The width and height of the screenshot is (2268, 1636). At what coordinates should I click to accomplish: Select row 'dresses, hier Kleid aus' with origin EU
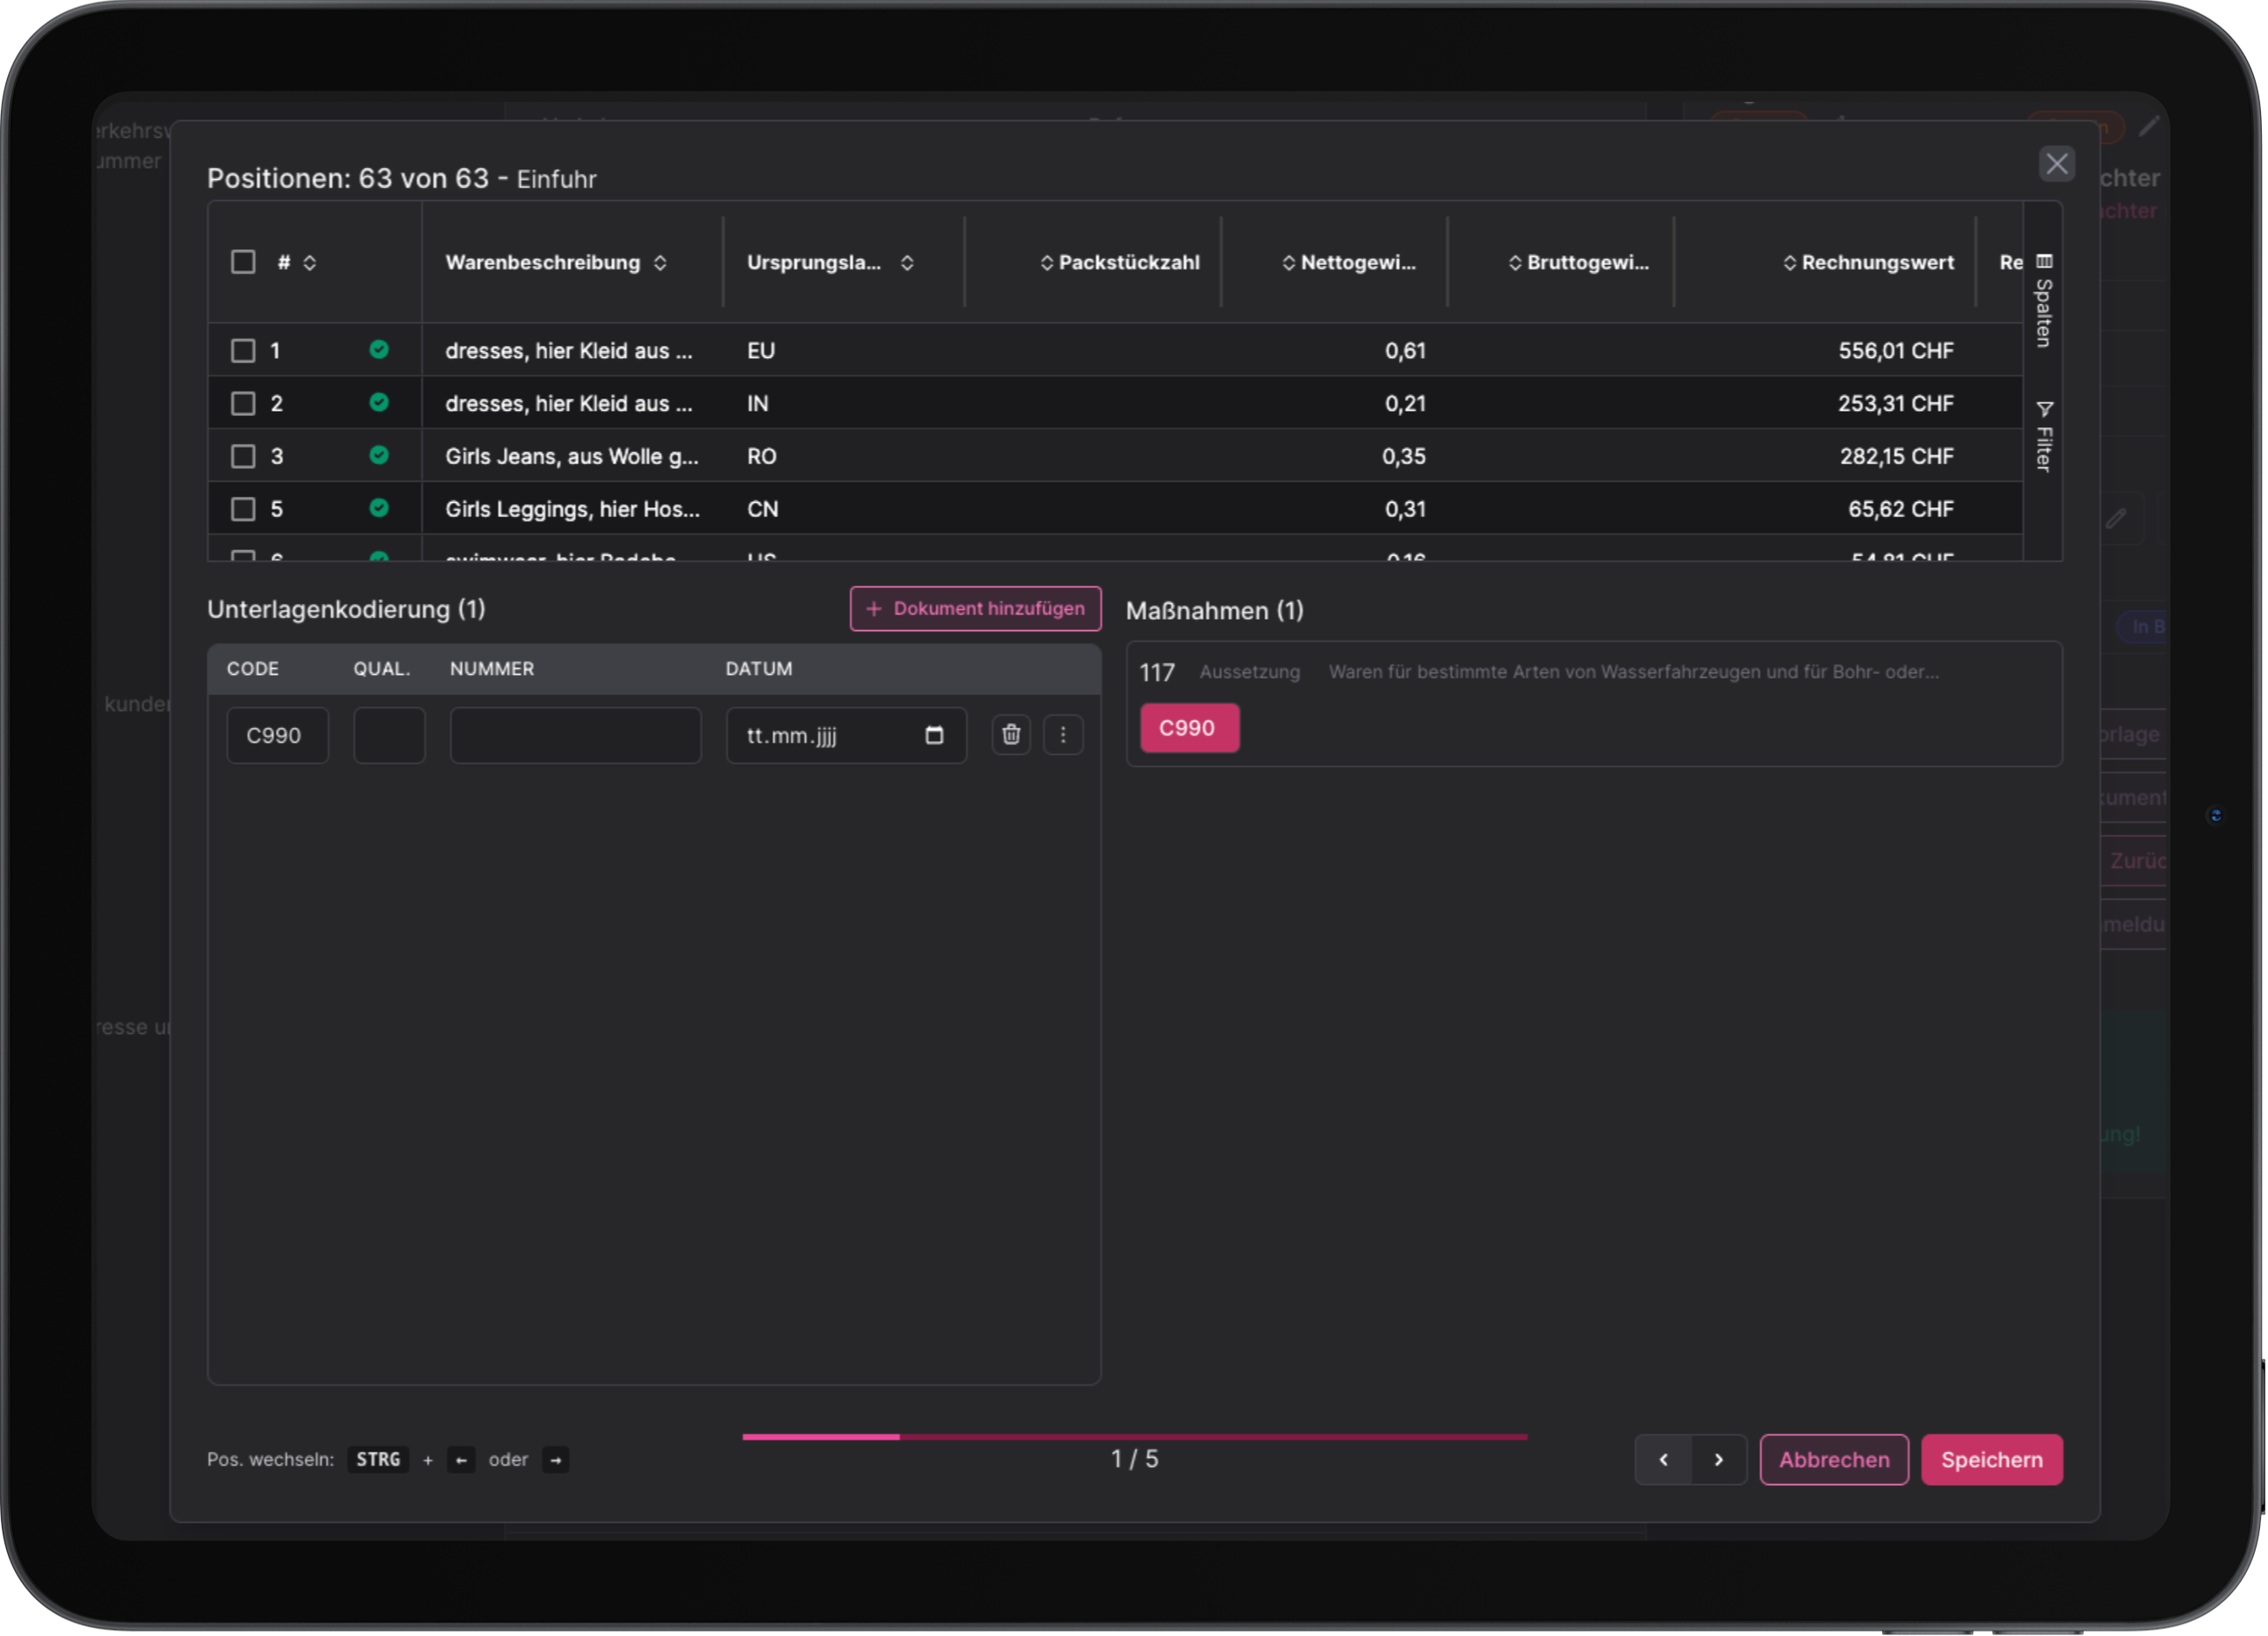pyautogui.click(x=1115, y=351)
